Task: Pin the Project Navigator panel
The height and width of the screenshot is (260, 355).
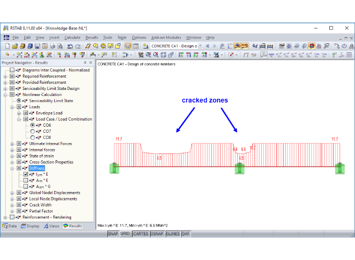Action: (x=85, y=62)
